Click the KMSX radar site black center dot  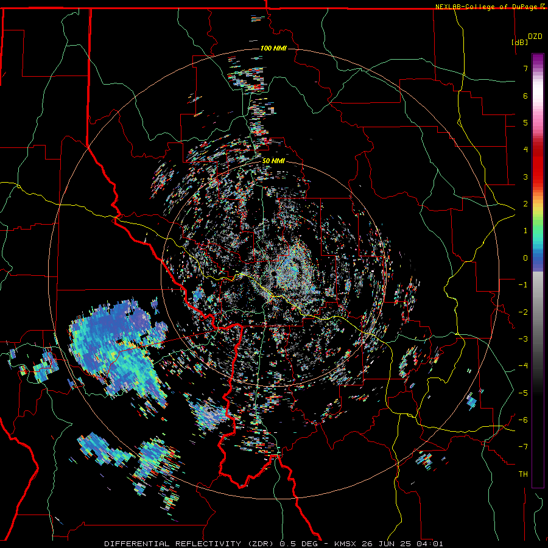[273, 273]
